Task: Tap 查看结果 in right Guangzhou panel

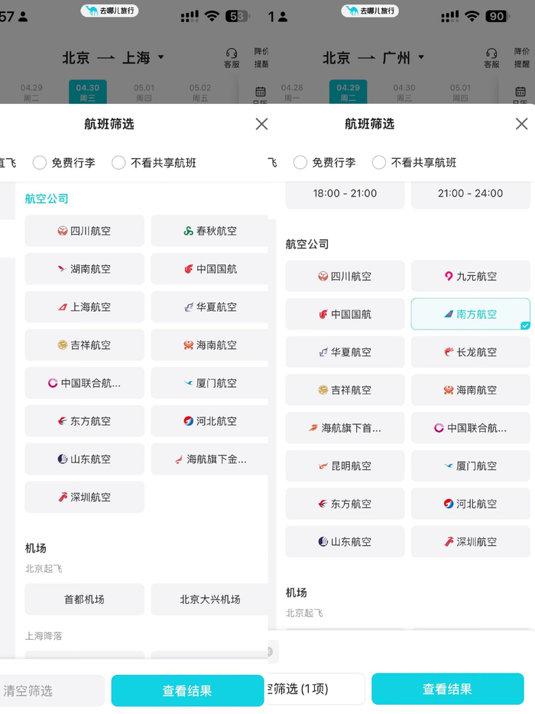Action: coord(448,689)
